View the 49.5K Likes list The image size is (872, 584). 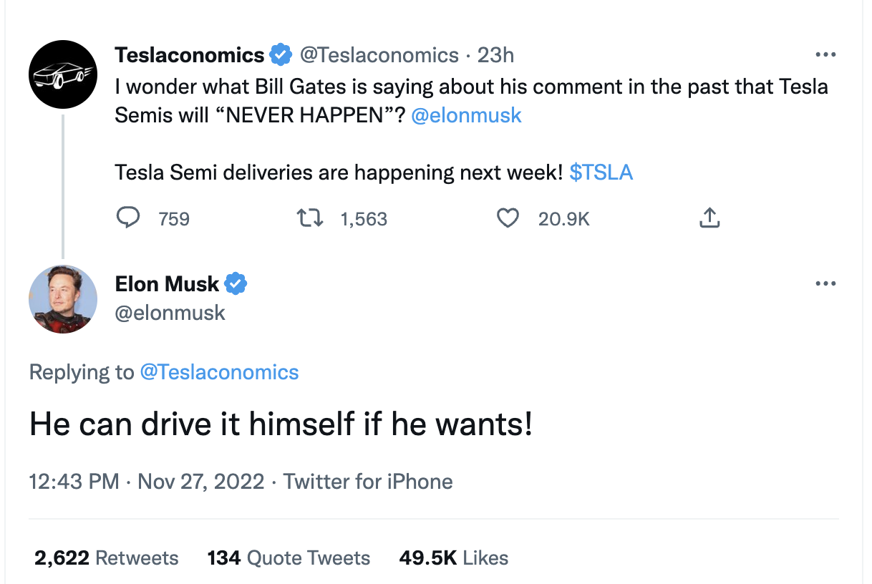pos(453,558)
